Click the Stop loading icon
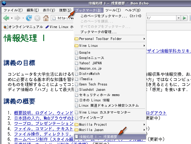The image size is (191, 144). click(x=37, y=18)
